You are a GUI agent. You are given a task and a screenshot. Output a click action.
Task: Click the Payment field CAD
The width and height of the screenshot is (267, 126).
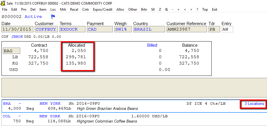[x=100, y=29]
